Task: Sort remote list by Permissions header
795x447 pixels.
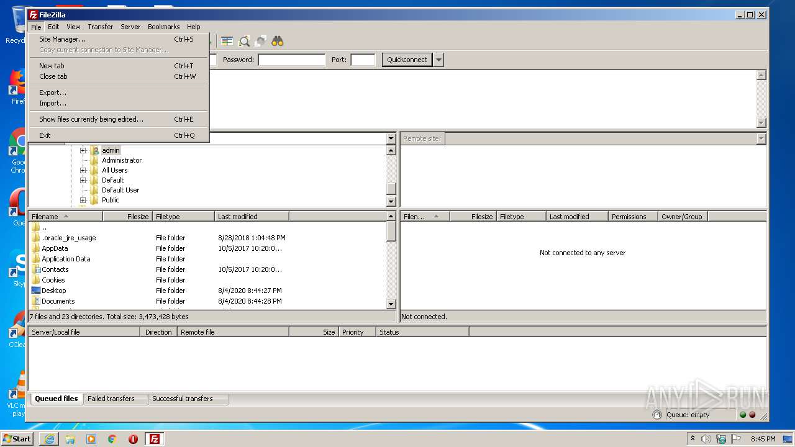Action: coord(633,217)
